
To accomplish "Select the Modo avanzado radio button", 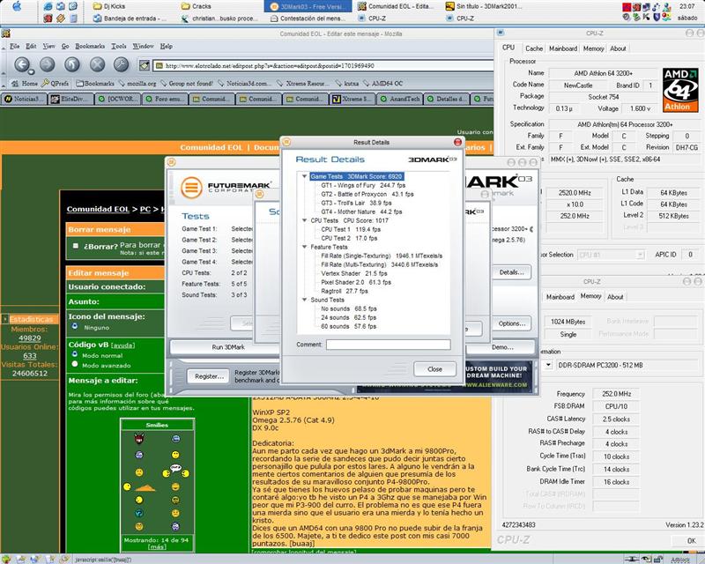I will click(x=75, y=367).
